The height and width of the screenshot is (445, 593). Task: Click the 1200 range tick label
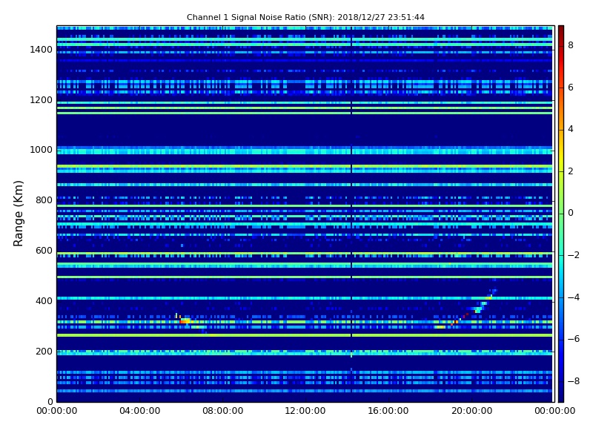[x=42, y=100]
